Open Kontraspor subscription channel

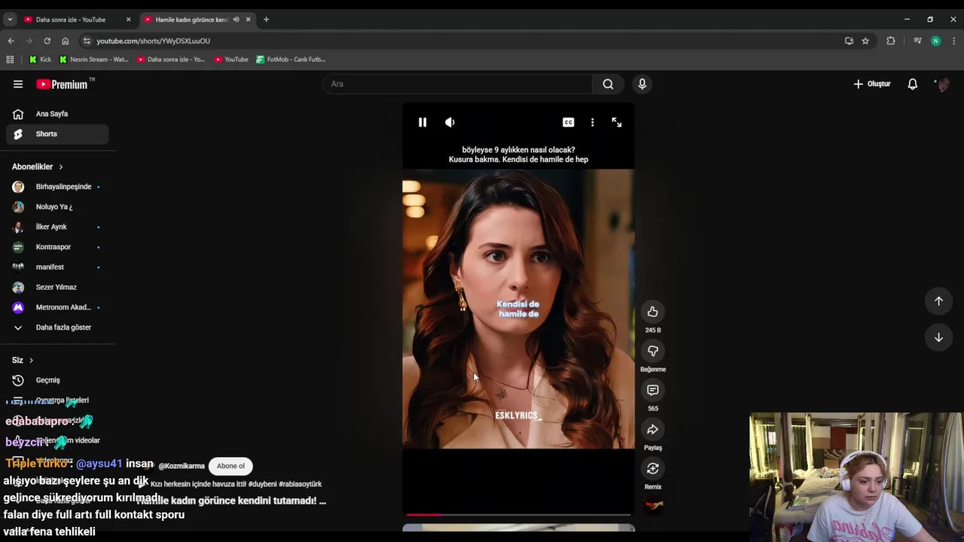tap(57, 247)
